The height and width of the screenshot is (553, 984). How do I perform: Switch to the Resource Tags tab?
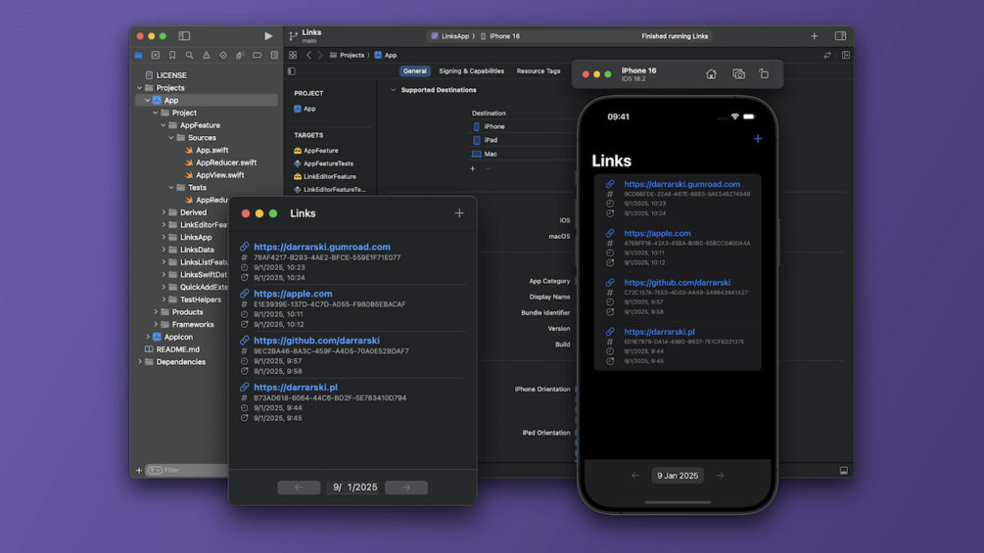pos(539,71)
